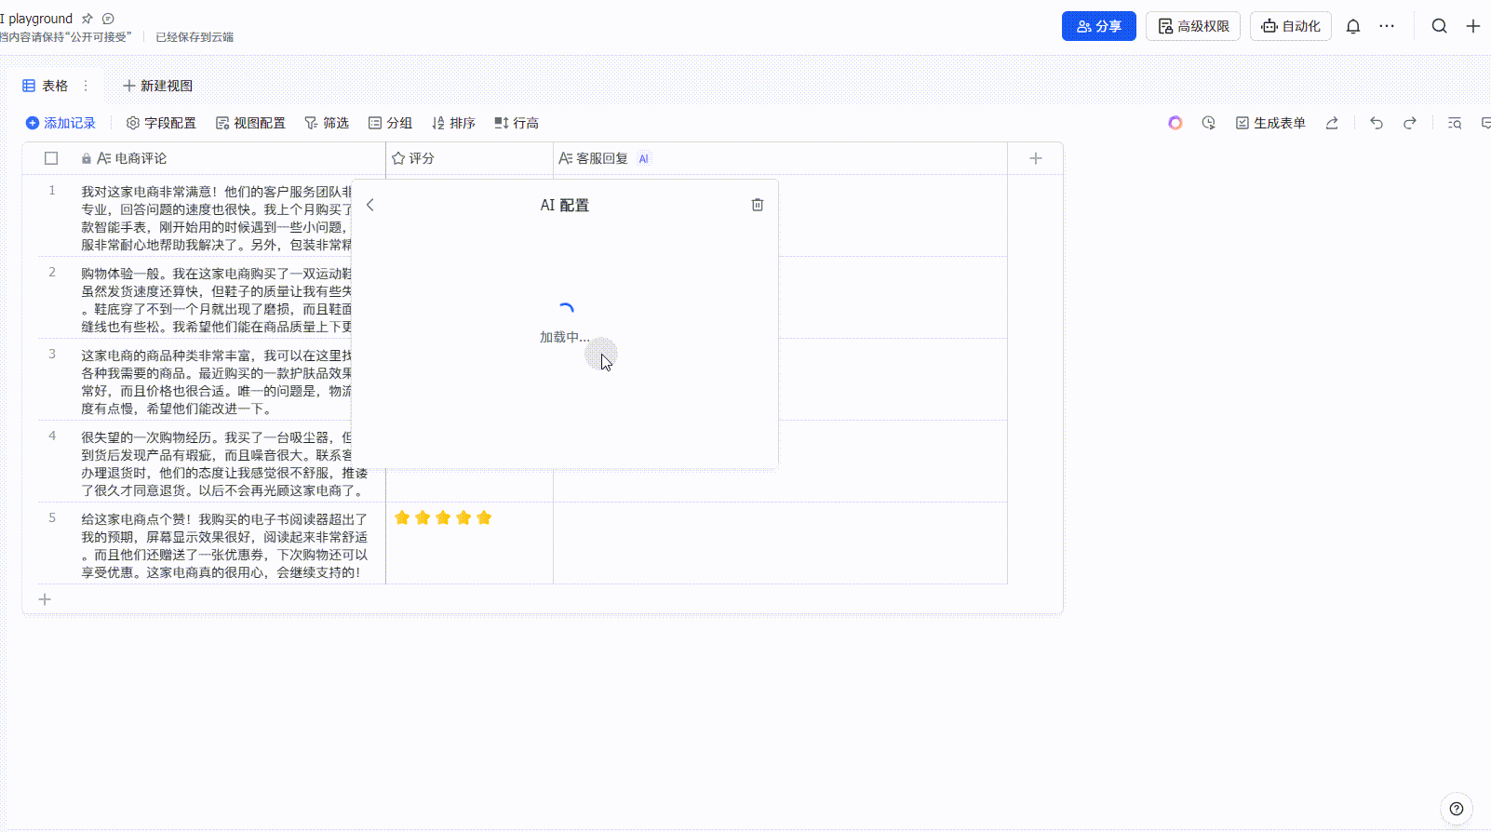Switch to the 表格 view tab
The image size is (1491, 832).
click(x=46, y=86)
